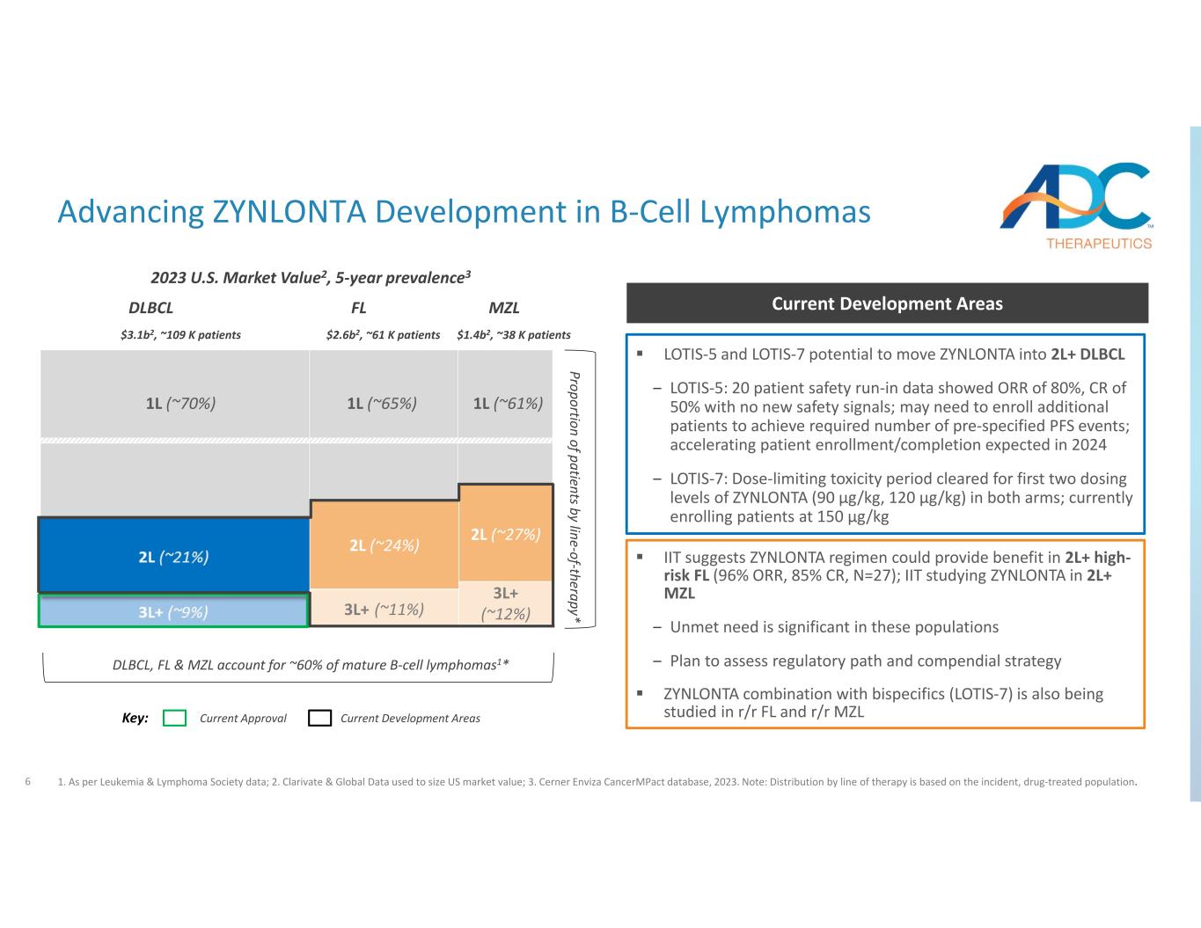Select the DLBCL 3L+ (~9%) block
This screenshot has width=1201, height=928.
(173, 611)
